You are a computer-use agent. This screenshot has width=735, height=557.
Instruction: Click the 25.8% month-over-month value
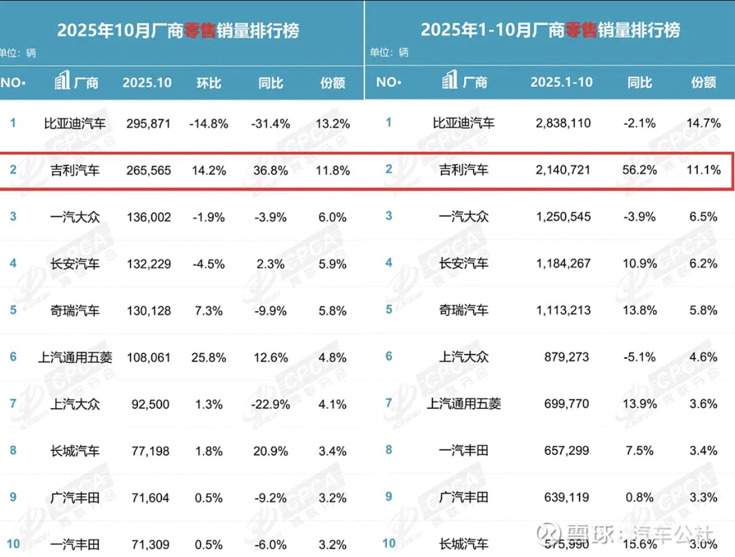point(209,357)
